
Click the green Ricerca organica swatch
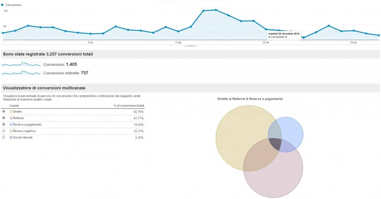pos(11,131)
